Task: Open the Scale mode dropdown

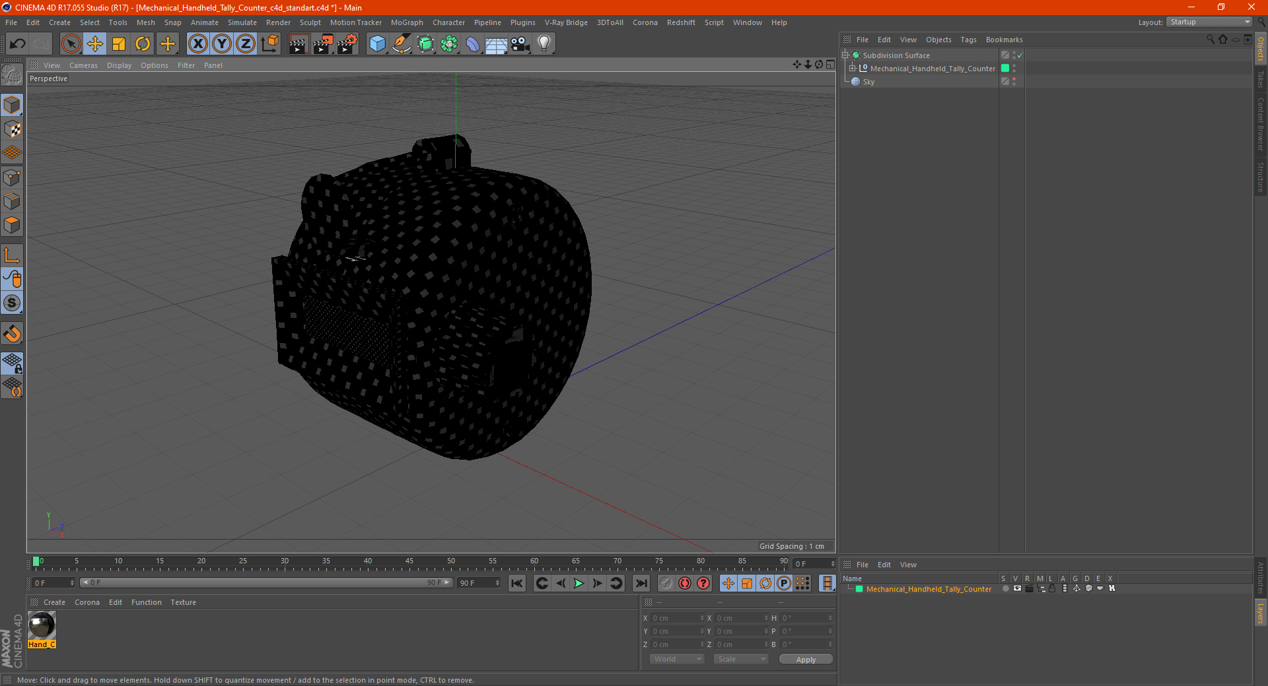Action: click(x=741, y=659)
